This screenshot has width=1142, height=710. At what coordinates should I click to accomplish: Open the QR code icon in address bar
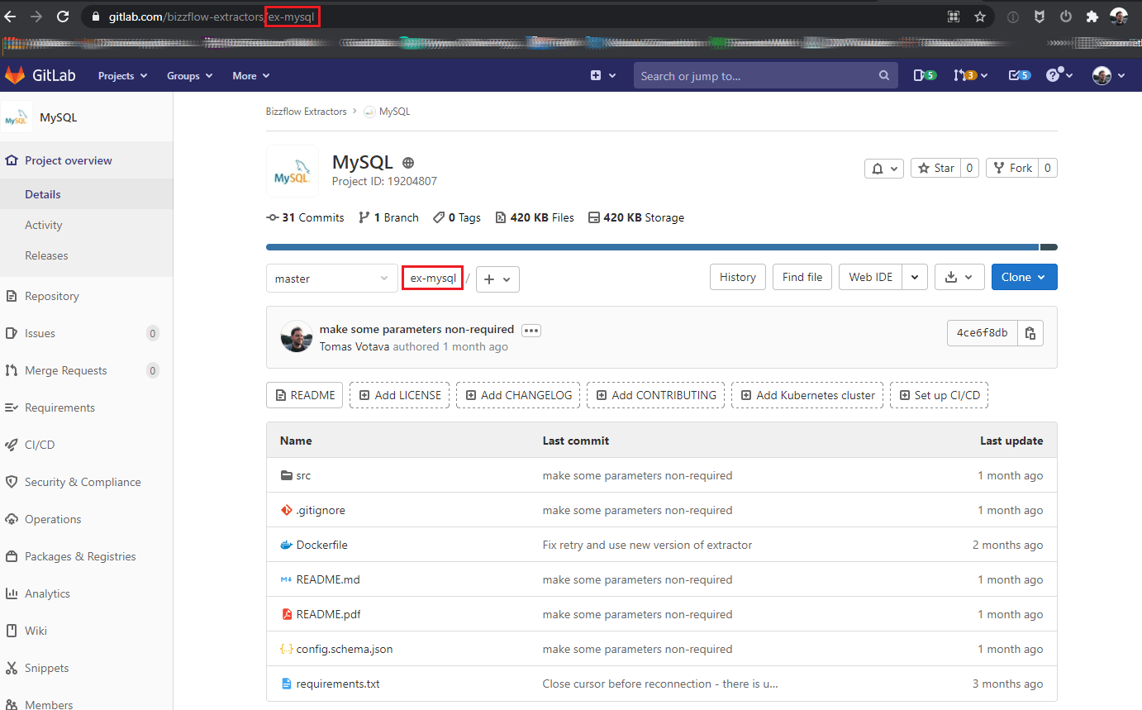pyautogui.click(x=954, y=16)
